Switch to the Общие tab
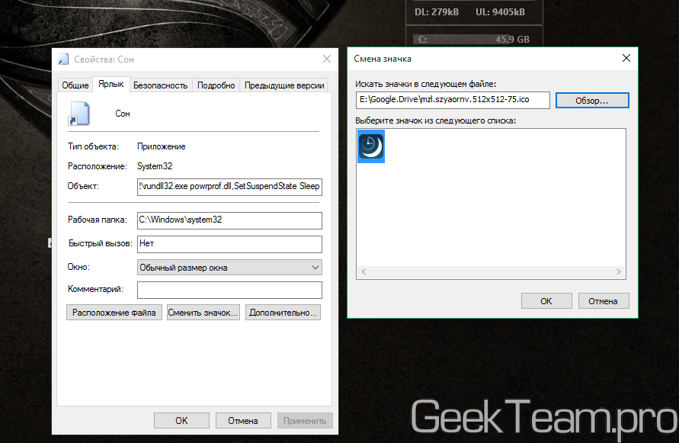This screenshot has height=443, width=679. click(75, 85)
